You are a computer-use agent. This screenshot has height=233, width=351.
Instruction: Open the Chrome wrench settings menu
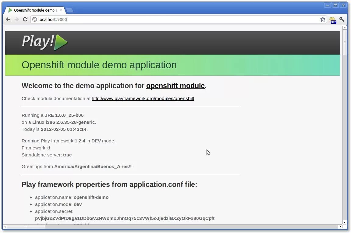[342, 20]
